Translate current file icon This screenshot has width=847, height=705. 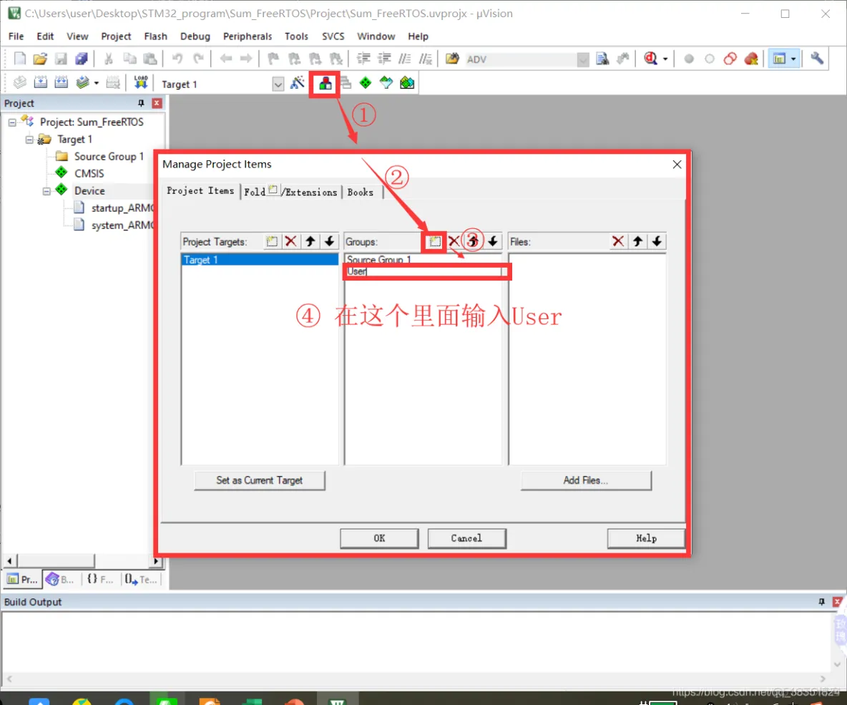point(19,83)
